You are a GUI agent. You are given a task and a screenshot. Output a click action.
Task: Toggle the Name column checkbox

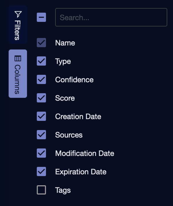tap(41, 43)
